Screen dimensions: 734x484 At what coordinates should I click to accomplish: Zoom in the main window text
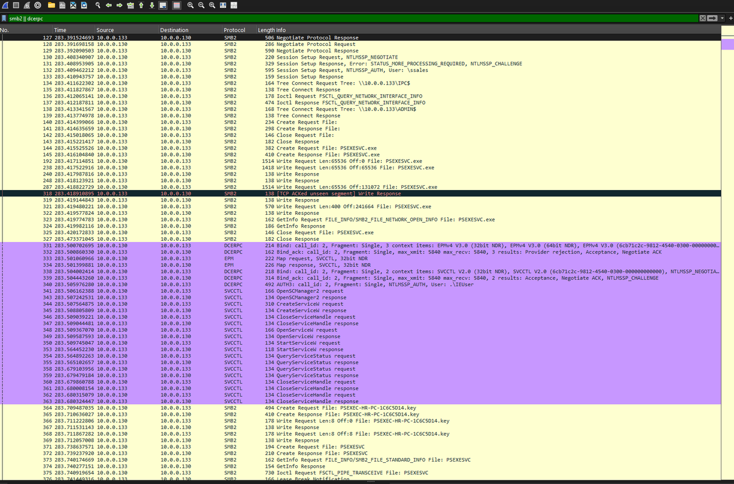pyautogui.click(x=191, y=5)
